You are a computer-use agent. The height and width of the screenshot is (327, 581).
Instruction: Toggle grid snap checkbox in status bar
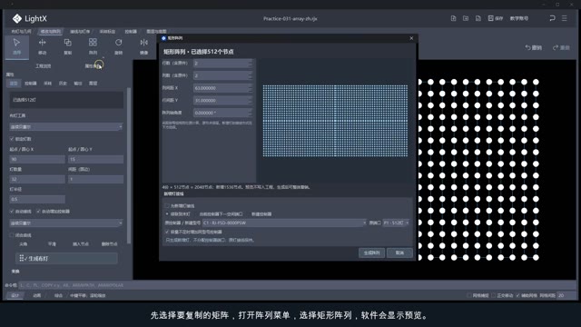[469, 295]
